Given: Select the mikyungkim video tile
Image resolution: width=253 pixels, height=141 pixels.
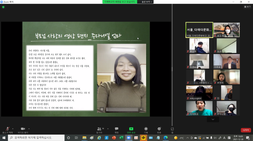Looking at the screenshot, I should point(199,93).
